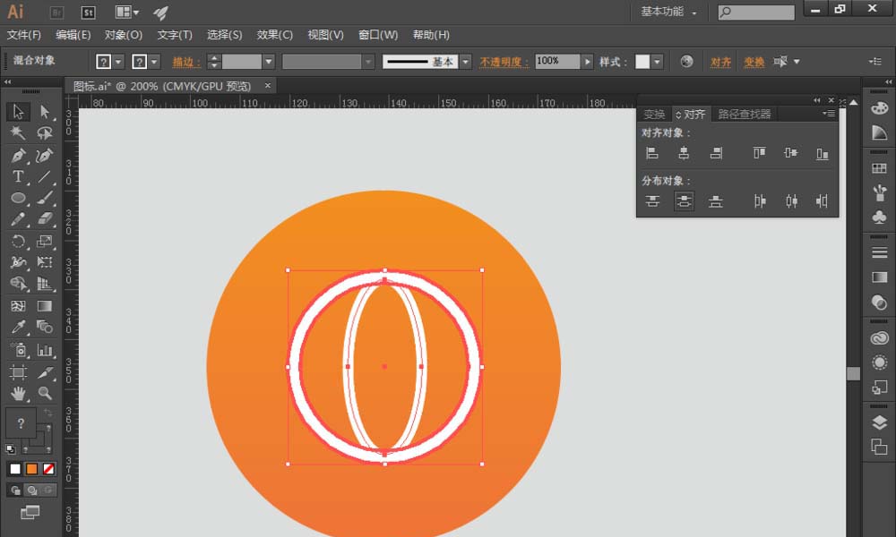Open the Swatches panel grid icon
This screenshot has height=537, width=896.
[880, 168]
